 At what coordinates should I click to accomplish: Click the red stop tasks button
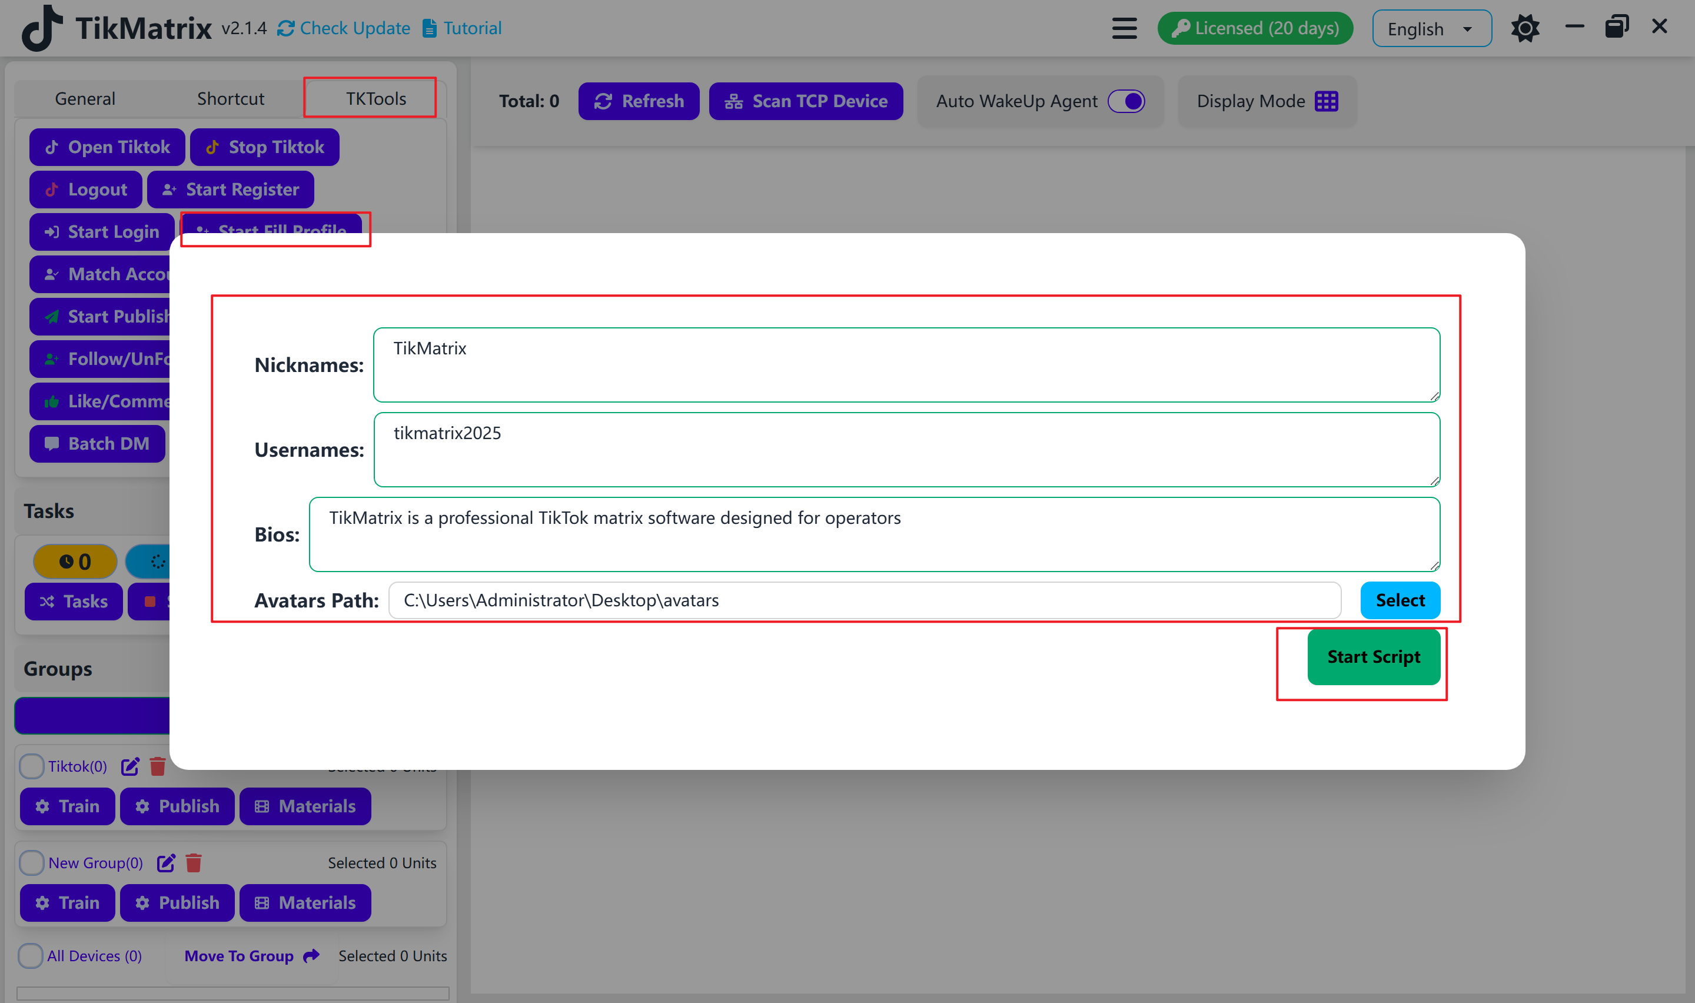(x=149, y=602)
